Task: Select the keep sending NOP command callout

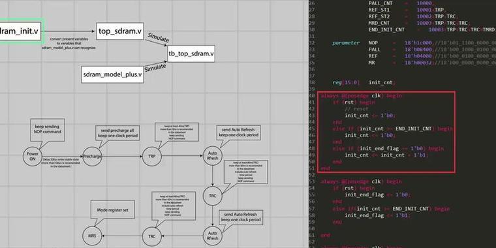Action: click(x=48, y=130)
